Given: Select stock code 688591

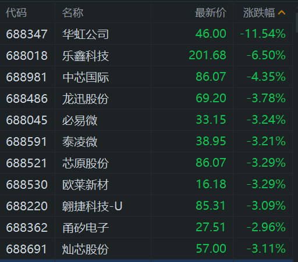Looking at the screenshot, I should click(x=26, y=142).
